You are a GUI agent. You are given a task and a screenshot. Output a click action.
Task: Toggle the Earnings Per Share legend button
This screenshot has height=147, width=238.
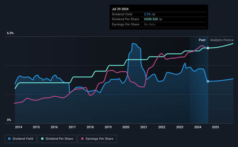click(x=97, y=139)
